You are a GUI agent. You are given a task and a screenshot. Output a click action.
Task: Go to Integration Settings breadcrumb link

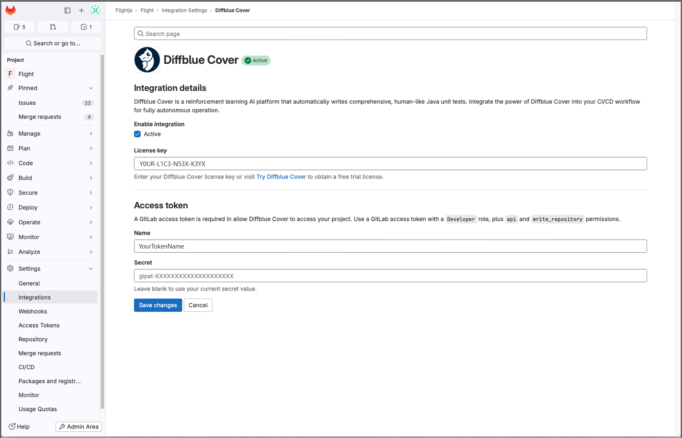tap(184, 10)
